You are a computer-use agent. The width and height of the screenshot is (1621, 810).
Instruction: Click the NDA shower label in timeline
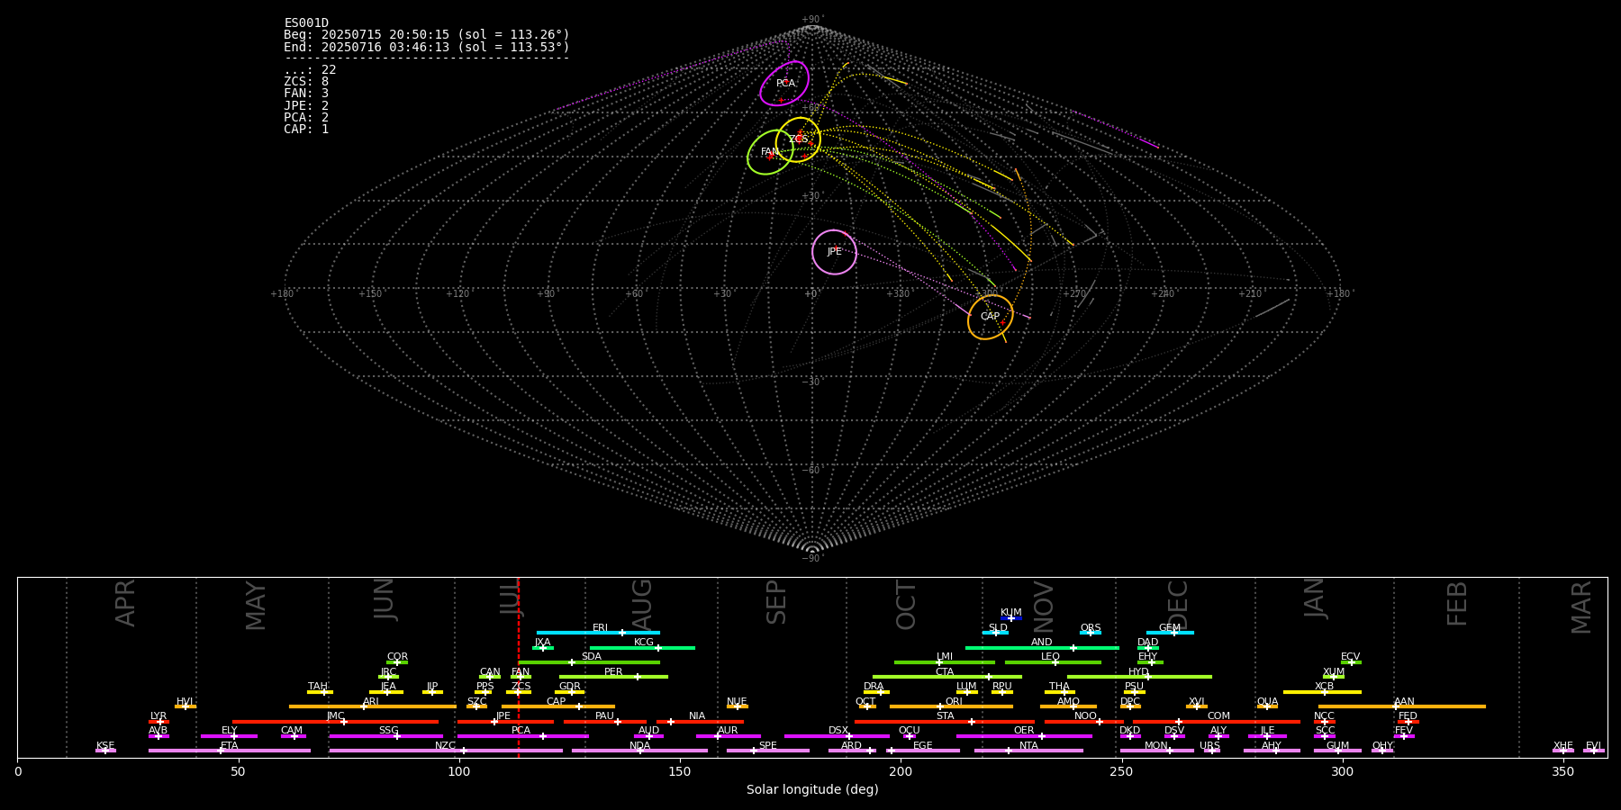point(640,746)
